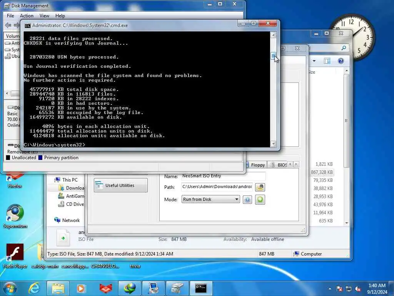Open Flash Player desktop shortcut

[15, 256]
